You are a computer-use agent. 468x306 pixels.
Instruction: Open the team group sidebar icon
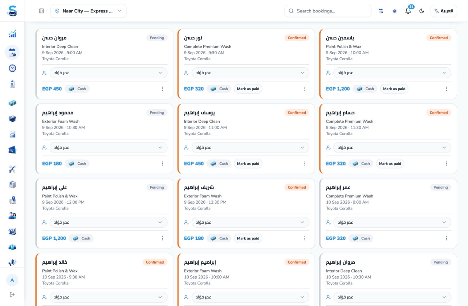coord(12,247)
